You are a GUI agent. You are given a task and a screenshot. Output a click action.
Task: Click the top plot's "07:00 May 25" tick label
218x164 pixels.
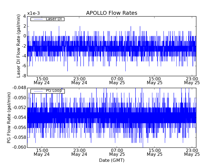[117, 80]
